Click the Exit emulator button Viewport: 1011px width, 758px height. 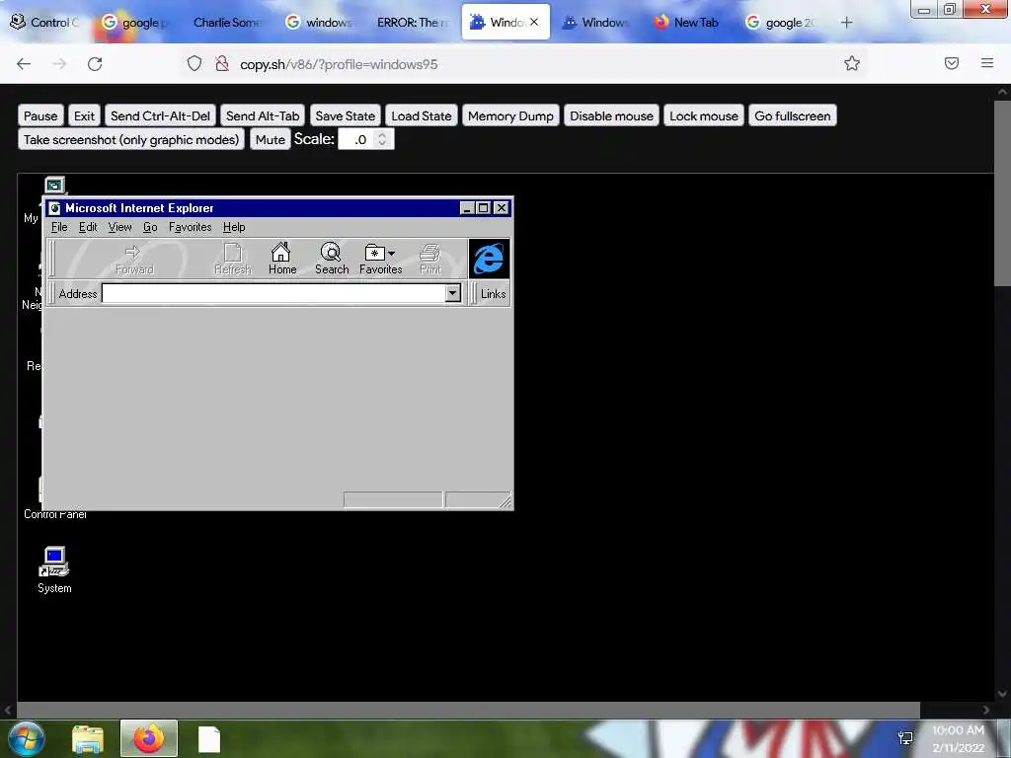point(84,116)
